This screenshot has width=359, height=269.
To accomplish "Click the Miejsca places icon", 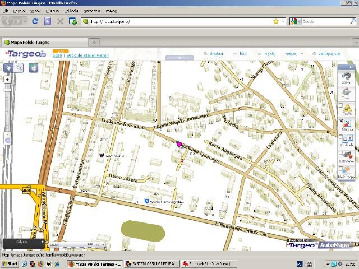I will click(348, 123).
